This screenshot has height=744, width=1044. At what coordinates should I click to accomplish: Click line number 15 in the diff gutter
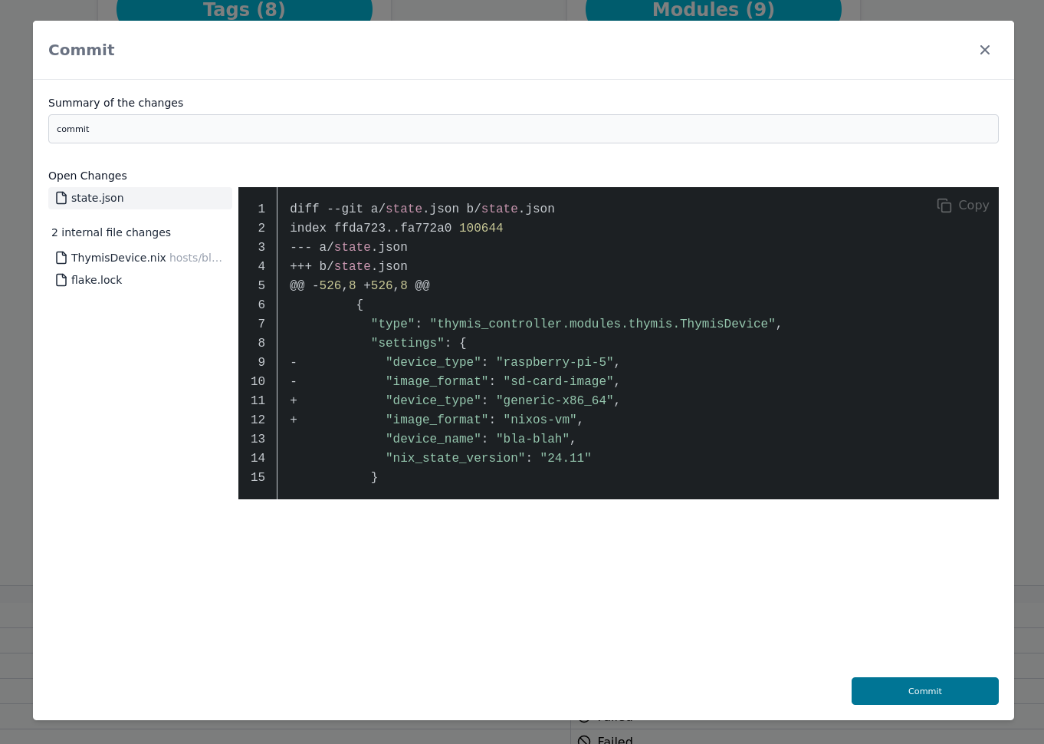[x=258, y=477]
